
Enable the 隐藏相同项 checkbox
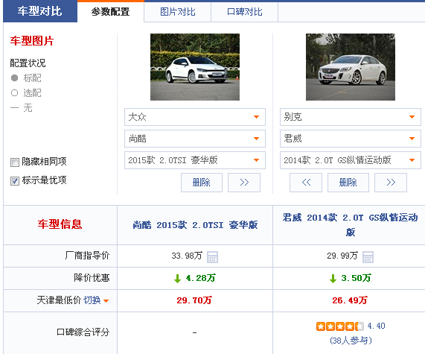coord(15,162)
